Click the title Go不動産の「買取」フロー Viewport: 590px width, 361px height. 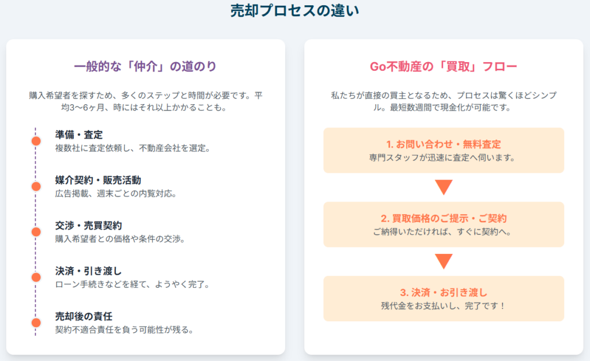(x=444, y=67)
